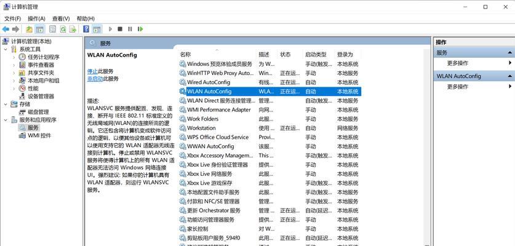Sort by the 名称 column header
This screenshot has height=246, width=515.
[217, 55]
